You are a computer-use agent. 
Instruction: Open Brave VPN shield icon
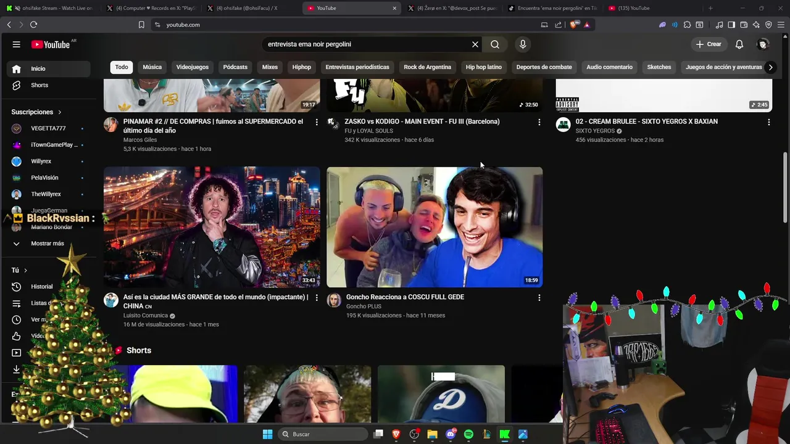(768, 25)
